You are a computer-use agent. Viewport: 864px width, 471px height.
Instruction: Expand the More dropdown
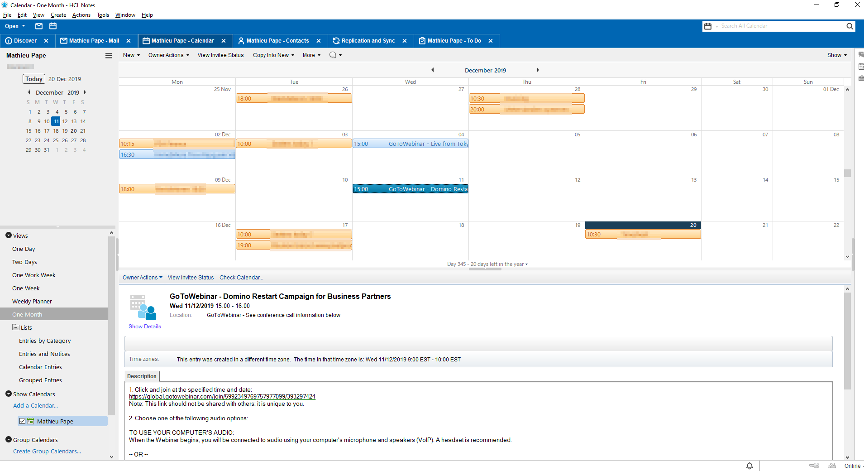[x=311, y=55]
